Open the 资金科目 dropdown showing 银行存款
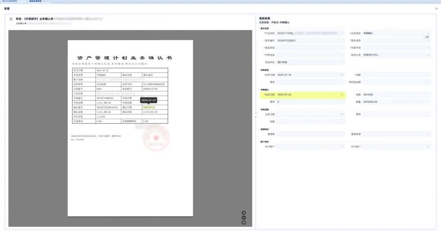This screenshot has height=234, width=441. pos(310,62)
